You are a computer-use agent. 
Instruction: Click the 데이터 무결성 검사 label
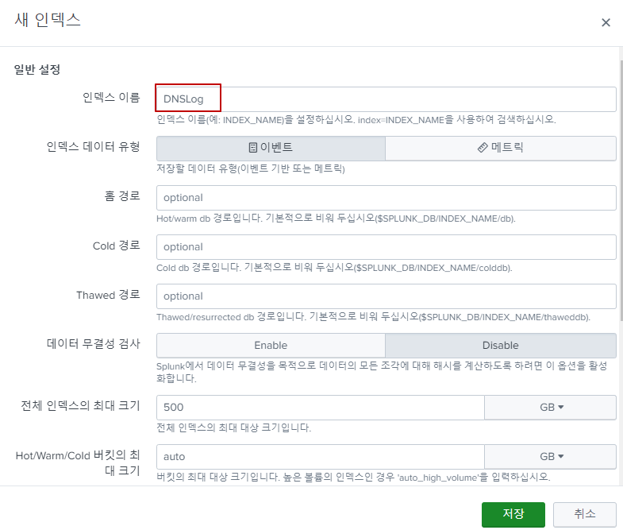(94, 344)
